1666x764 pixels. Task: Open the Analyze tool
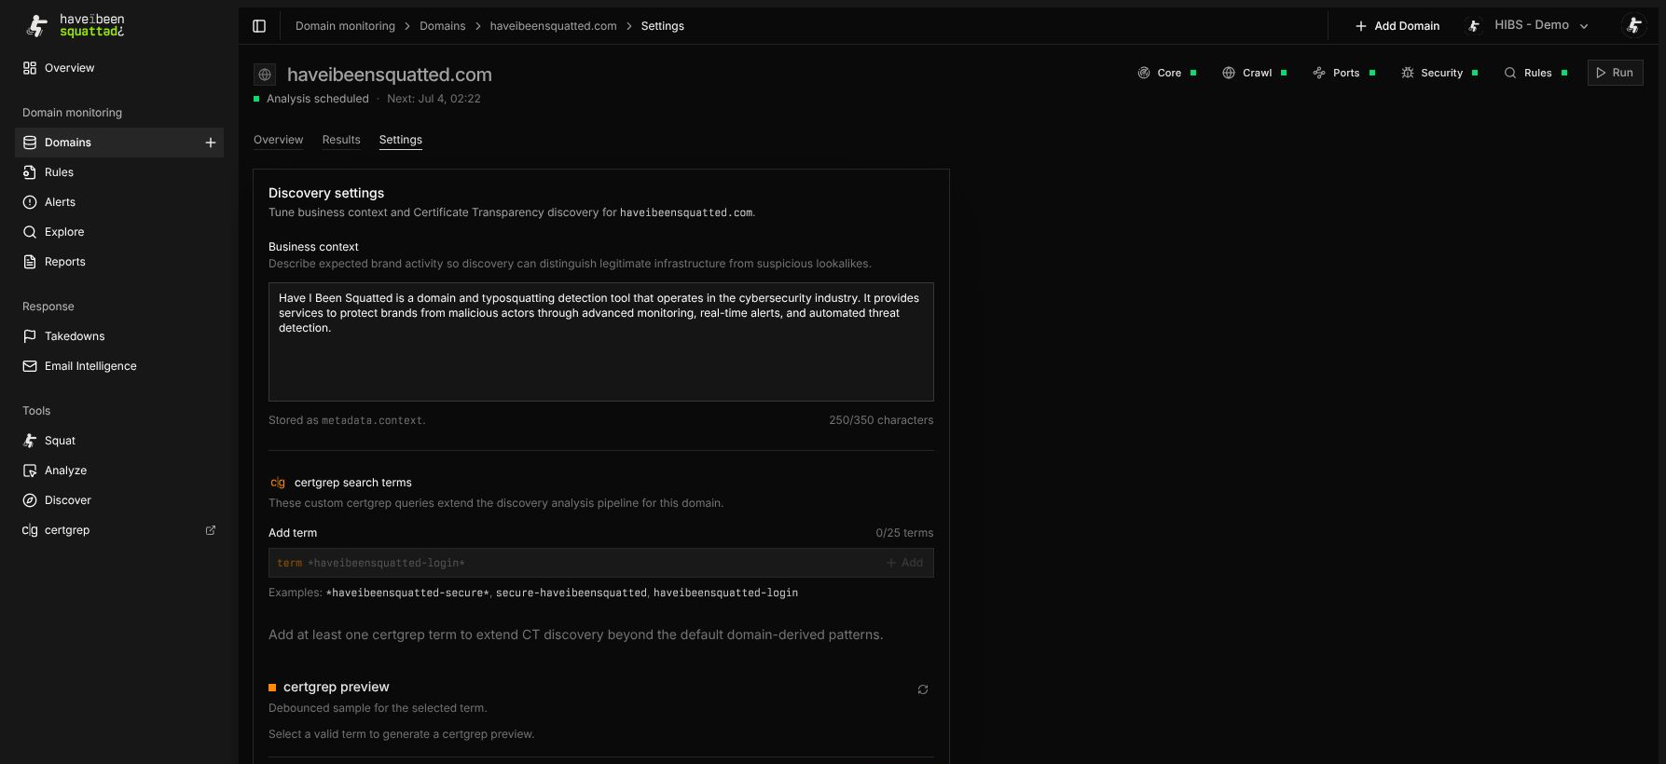tap(119, 471)
